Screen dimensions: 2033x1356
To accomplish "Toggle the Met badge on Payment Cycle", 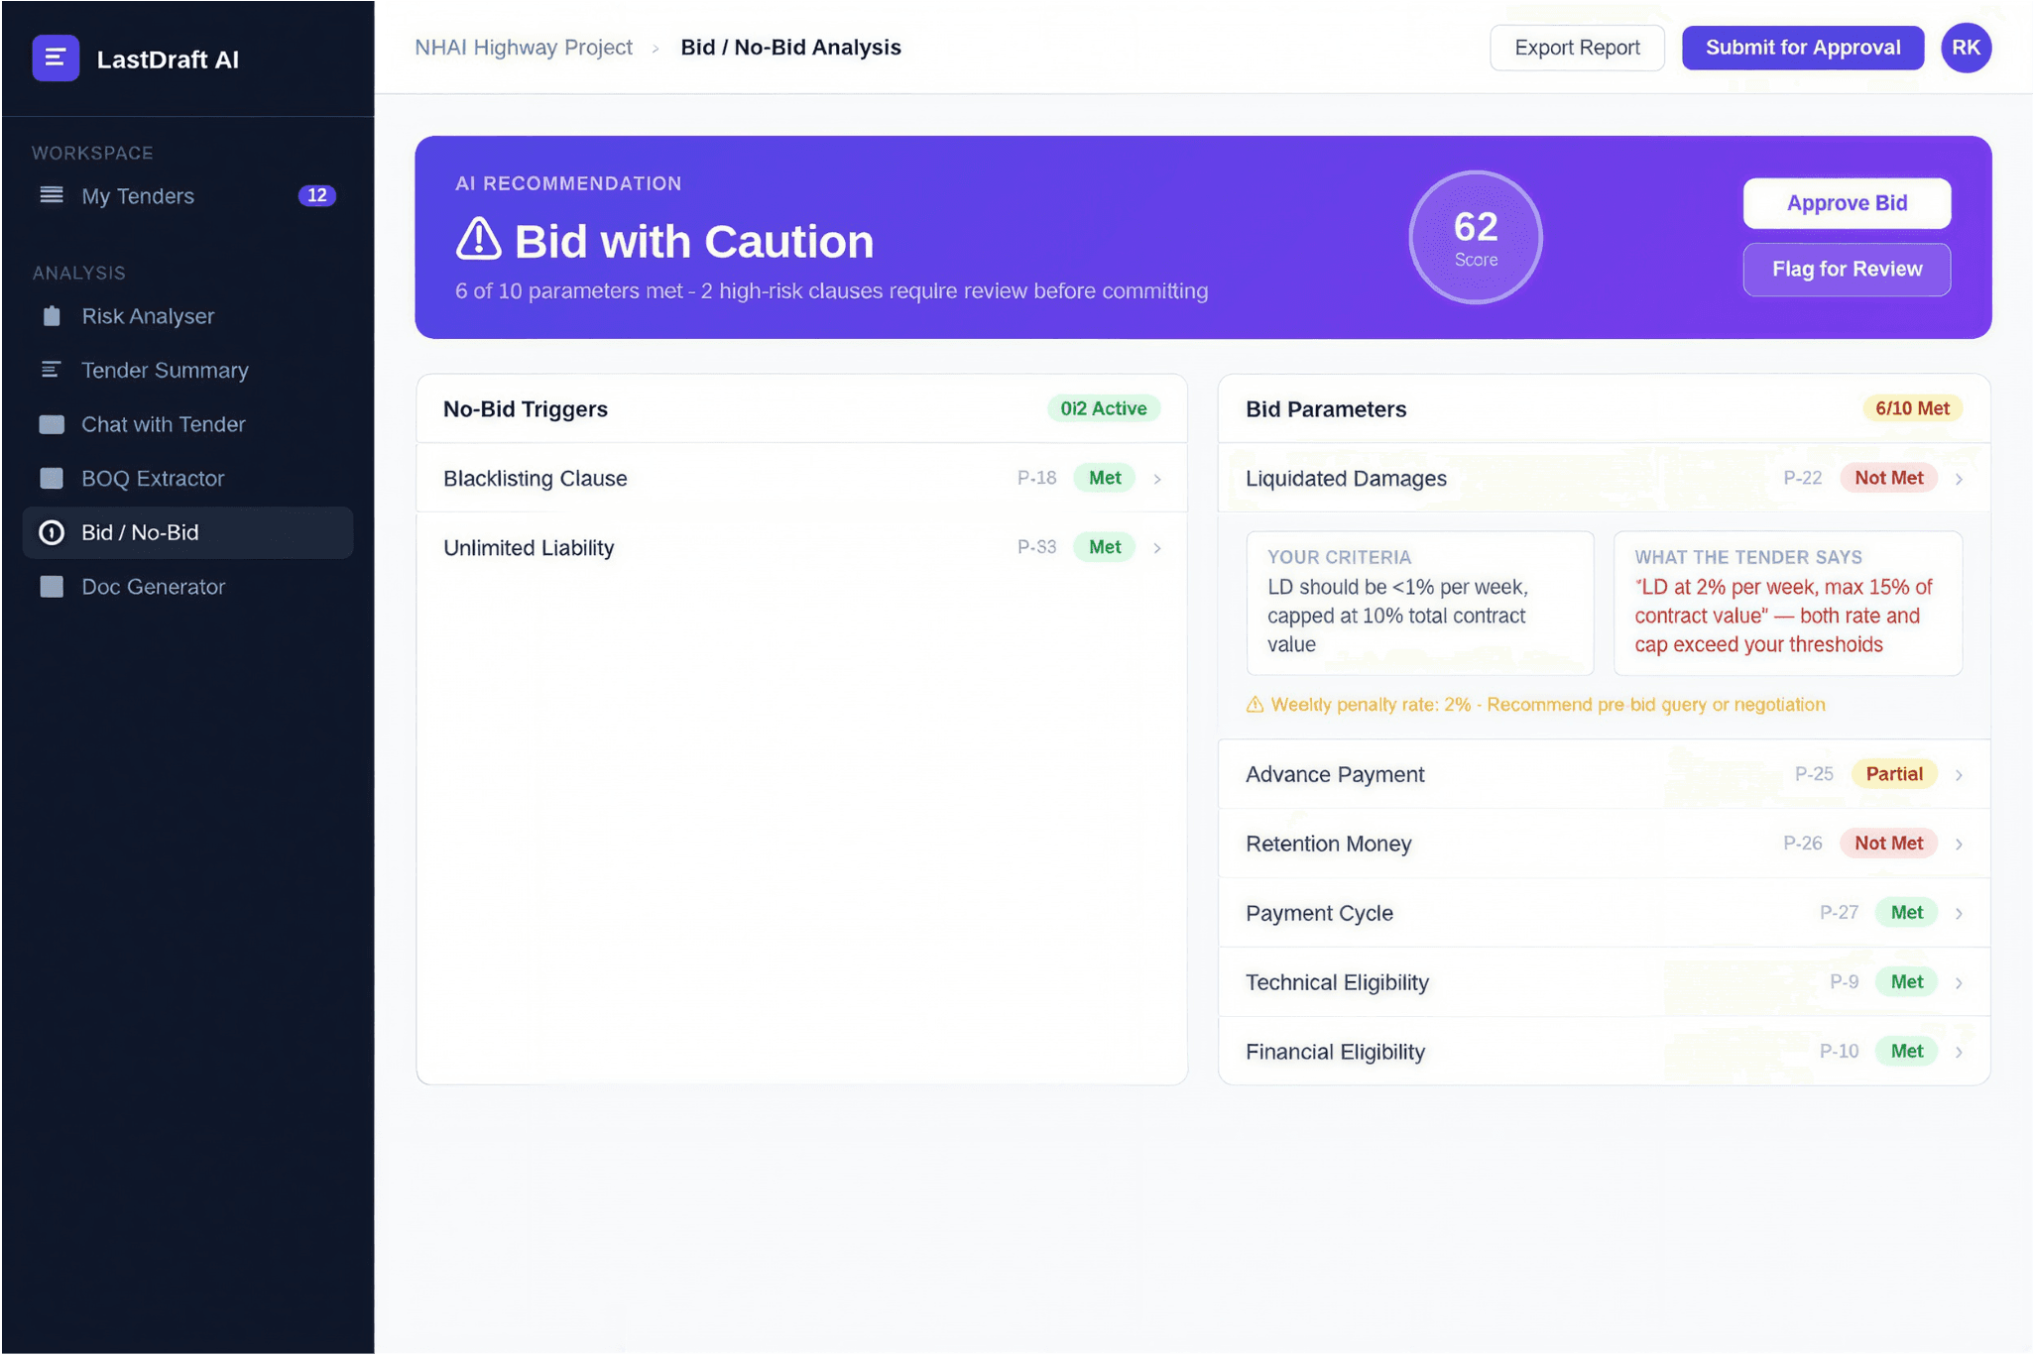I will [x=1906, y=912].
